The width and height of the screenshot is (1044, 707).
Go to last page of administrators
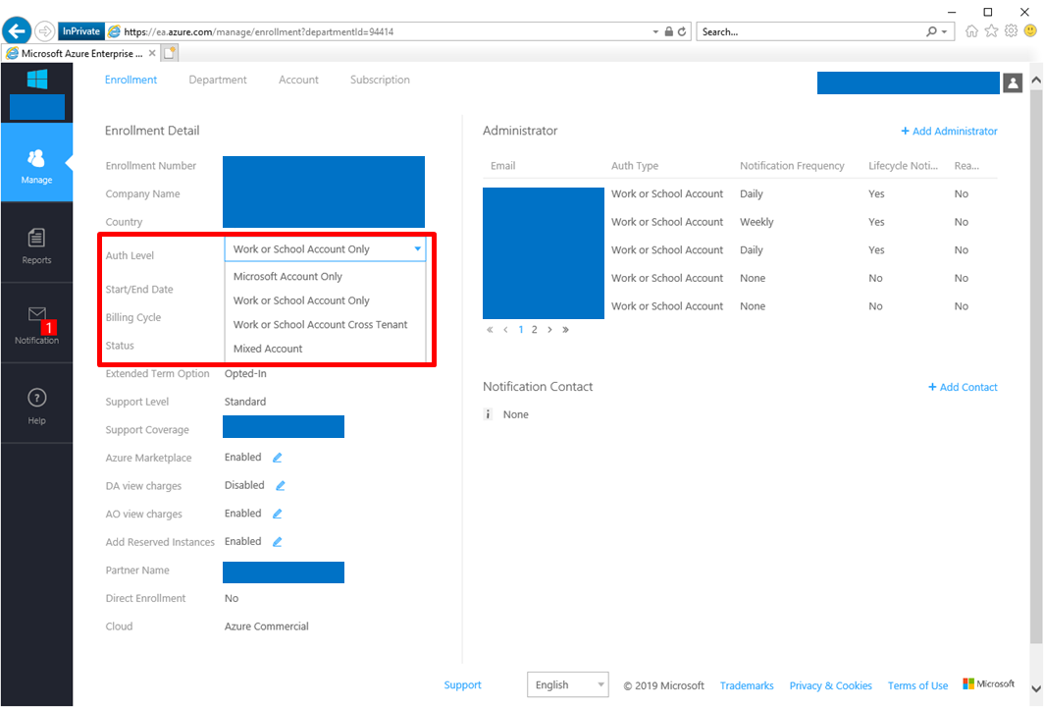[565, 329]
